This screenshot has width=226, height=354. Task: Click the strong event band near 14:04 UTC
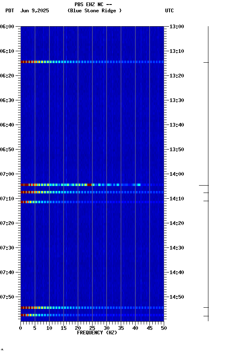click(92, 185)
